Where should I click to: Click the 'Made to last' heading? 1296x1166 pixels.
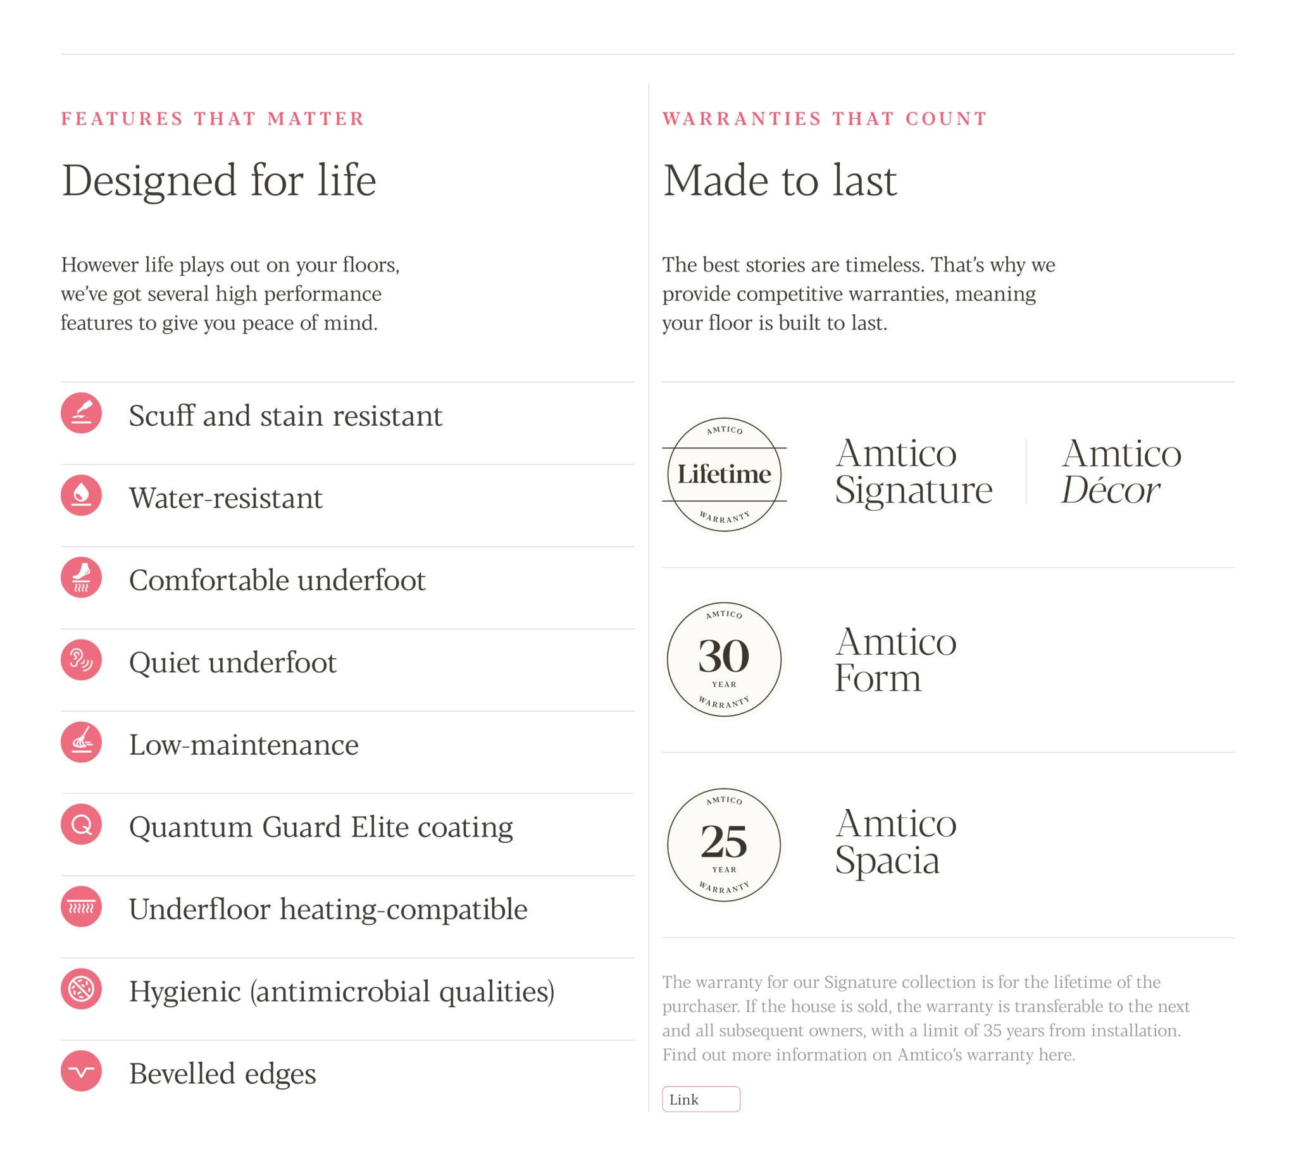pos(780,181)
